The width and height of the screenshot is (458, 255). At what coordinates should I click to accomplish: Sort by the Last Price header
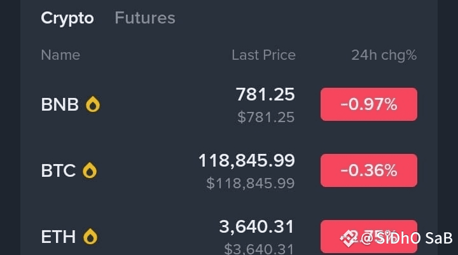pos(263,55)
